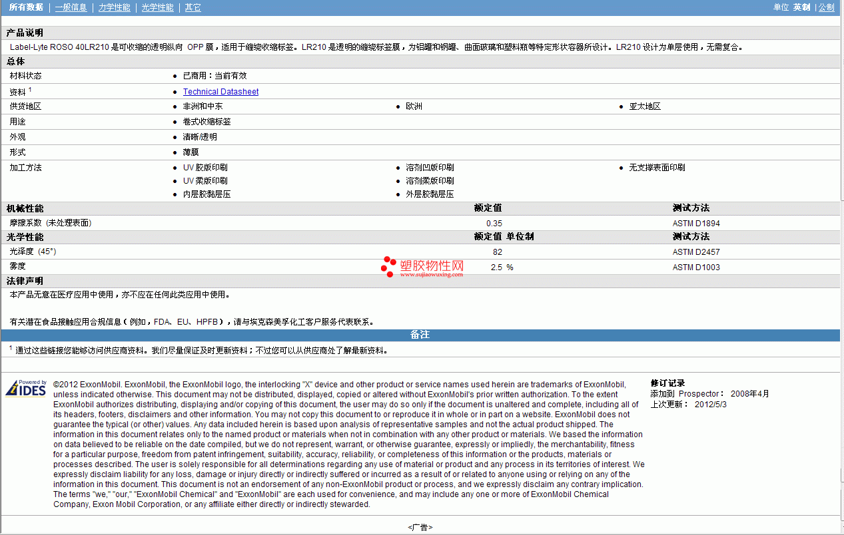The image size is (844, 535).
Task: Click the ASTM D1894 test method
Action: tap(696, 224)
